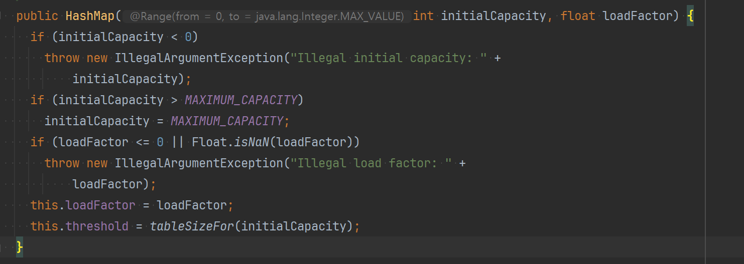Click the initialCapacity parameter in the constructor signature

click(x=493, y=16)
